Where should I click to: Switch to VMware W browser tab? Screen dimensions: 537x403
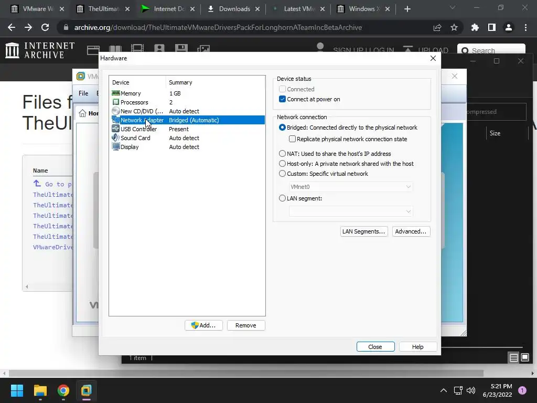click(38, 9)
